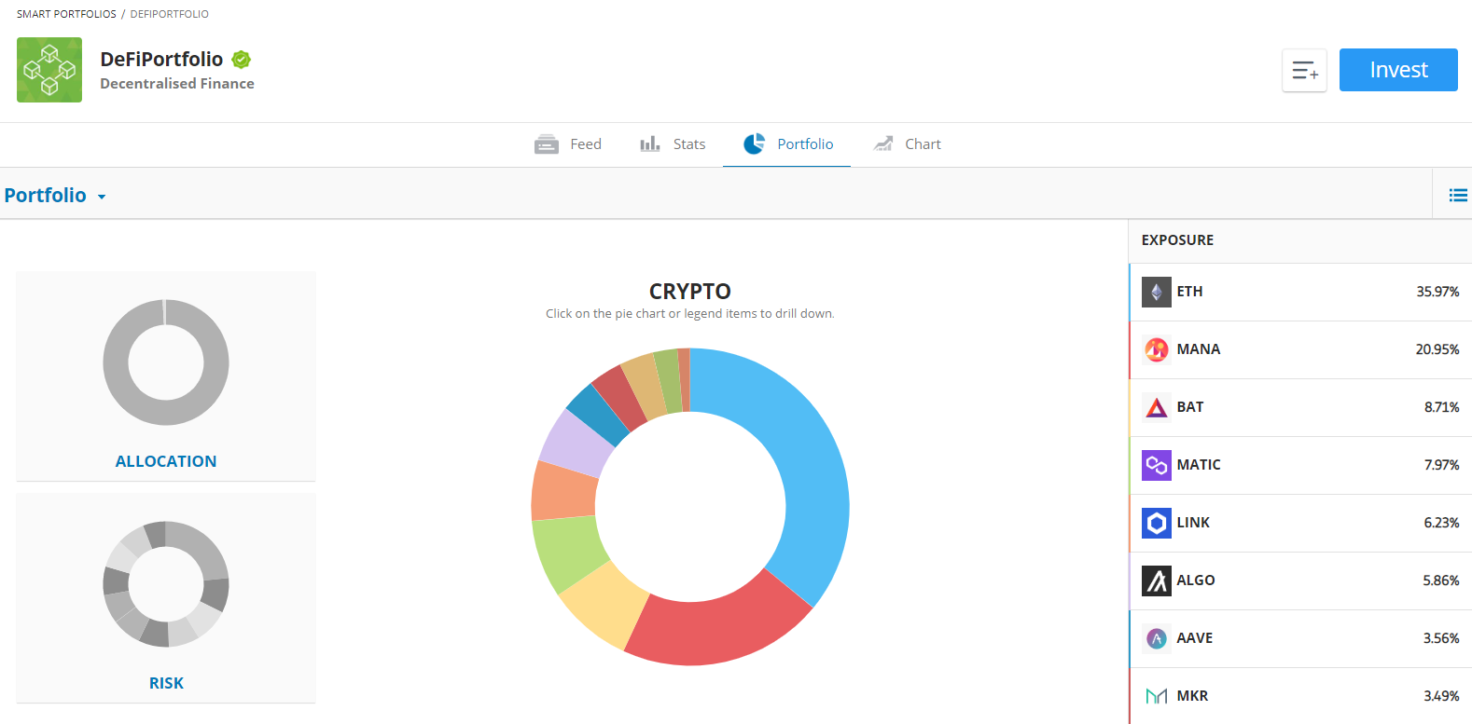Click the yellow BAT pie slice
This screenshot has width=1472, height=724.
point(604,604)
